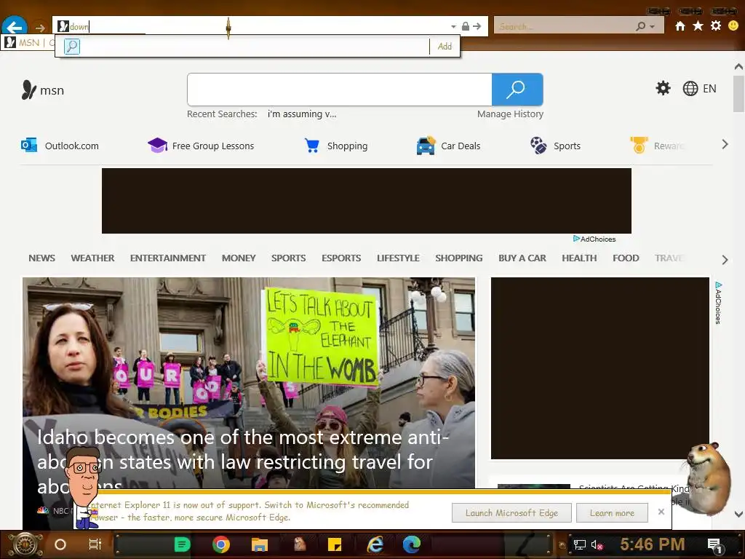Open the MONEY category
The image size is (745, 559).
pos(239,258)
